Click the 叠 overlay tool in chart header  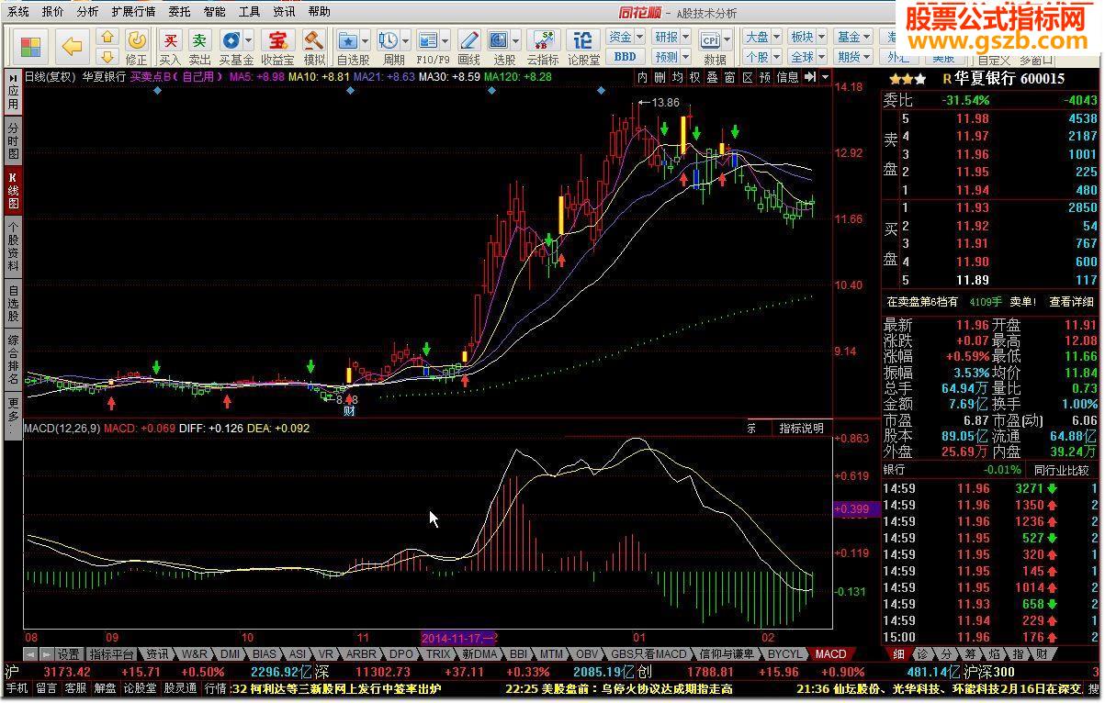(x=713, y=77)
